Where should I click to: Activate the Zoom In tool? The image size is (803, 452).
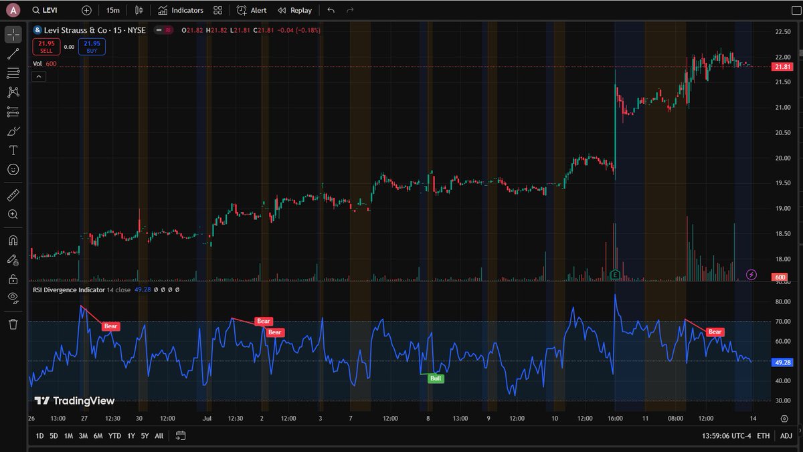[x=13, y=215]
